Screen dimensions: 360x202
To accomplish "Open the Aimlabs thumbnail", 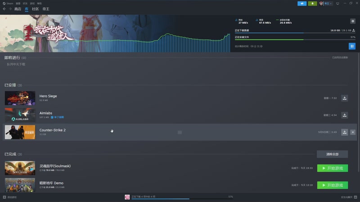I will coord(20,115).
